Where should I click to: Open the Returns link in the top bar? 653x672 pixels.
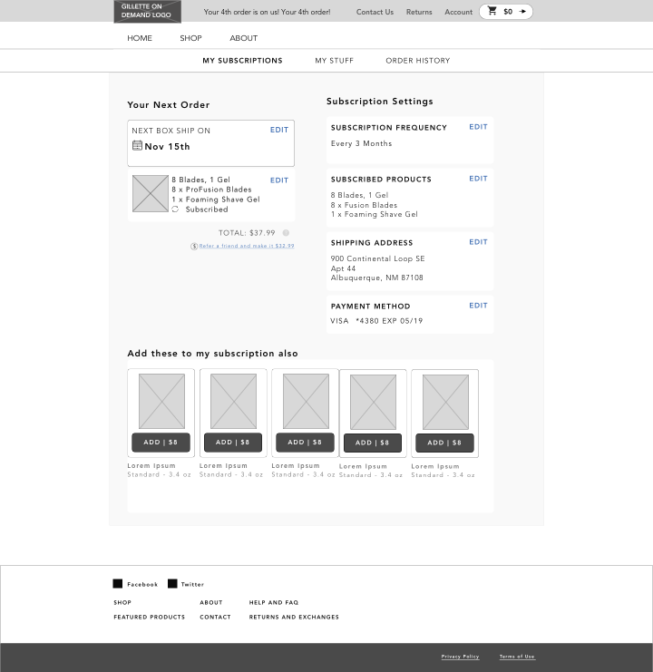(419, 12)
